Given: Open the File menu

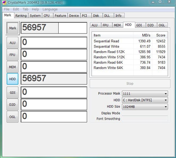Looking at the screenshot, I should [x=7, y=9].
